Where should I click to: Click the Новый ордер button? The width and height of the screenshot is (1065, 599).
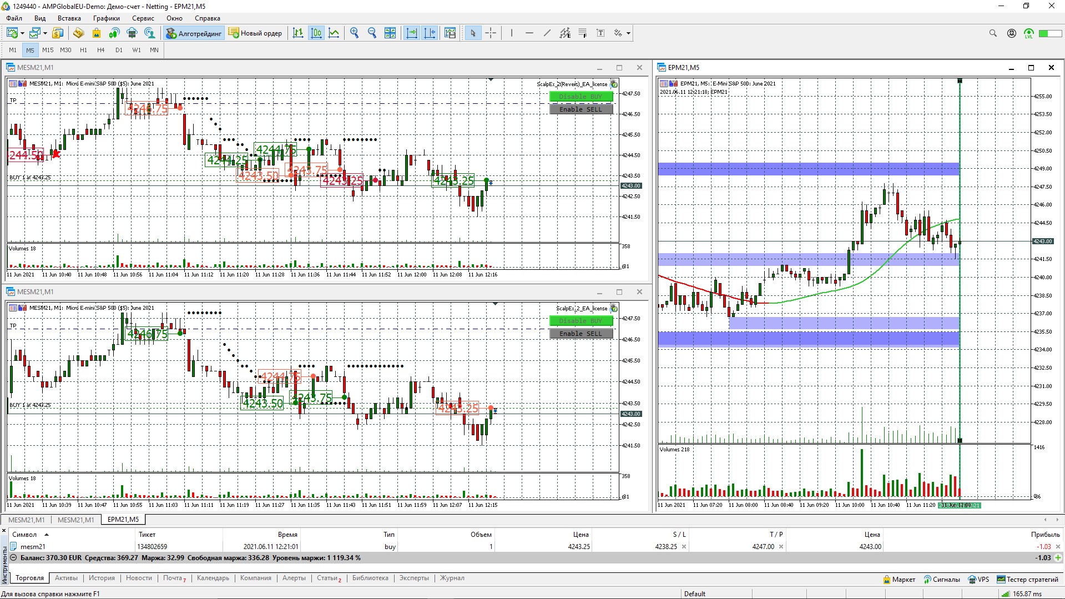click(x=255, y=33)
